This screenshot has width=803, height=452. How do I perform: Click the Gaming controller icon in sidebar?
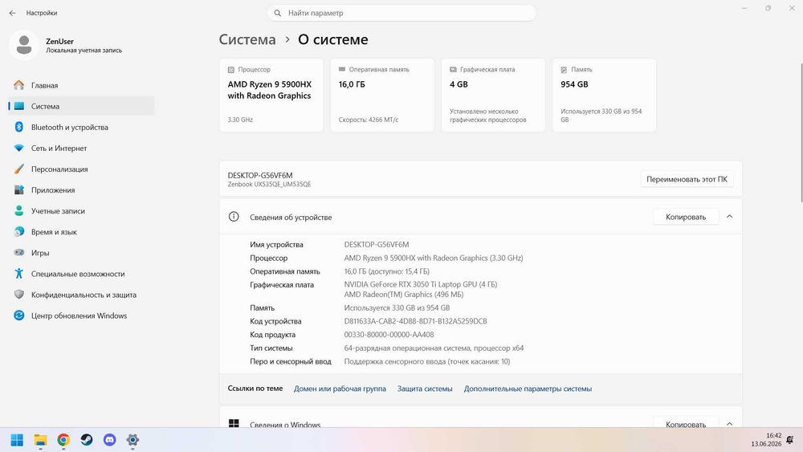pos(19,252)
